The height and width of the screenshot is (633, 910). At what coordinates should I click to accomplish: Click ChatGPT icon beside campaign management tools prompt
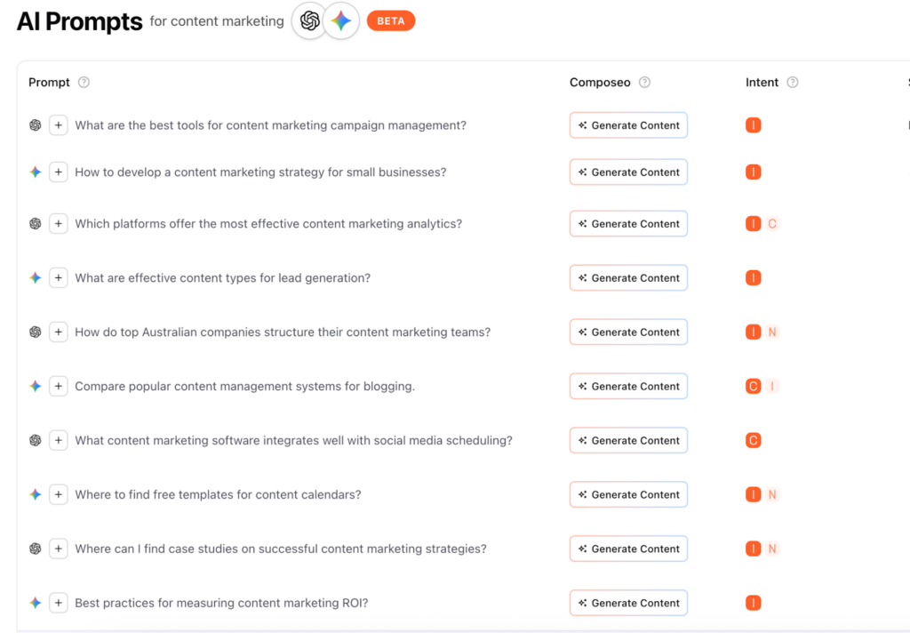click(x=36, y=125)
